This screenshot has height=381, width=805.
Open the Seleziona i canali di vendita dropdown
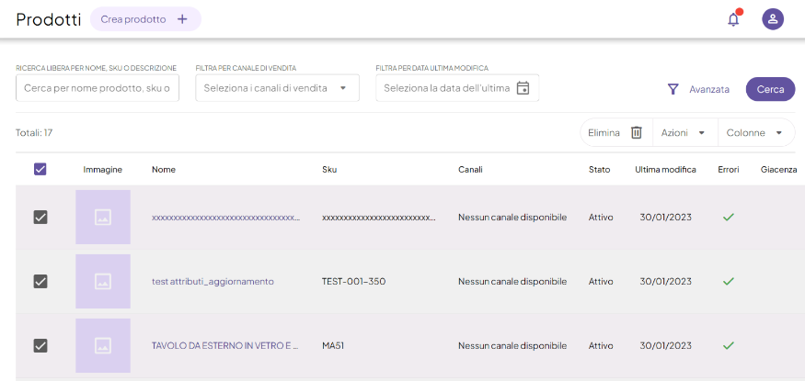click(277, 88)
